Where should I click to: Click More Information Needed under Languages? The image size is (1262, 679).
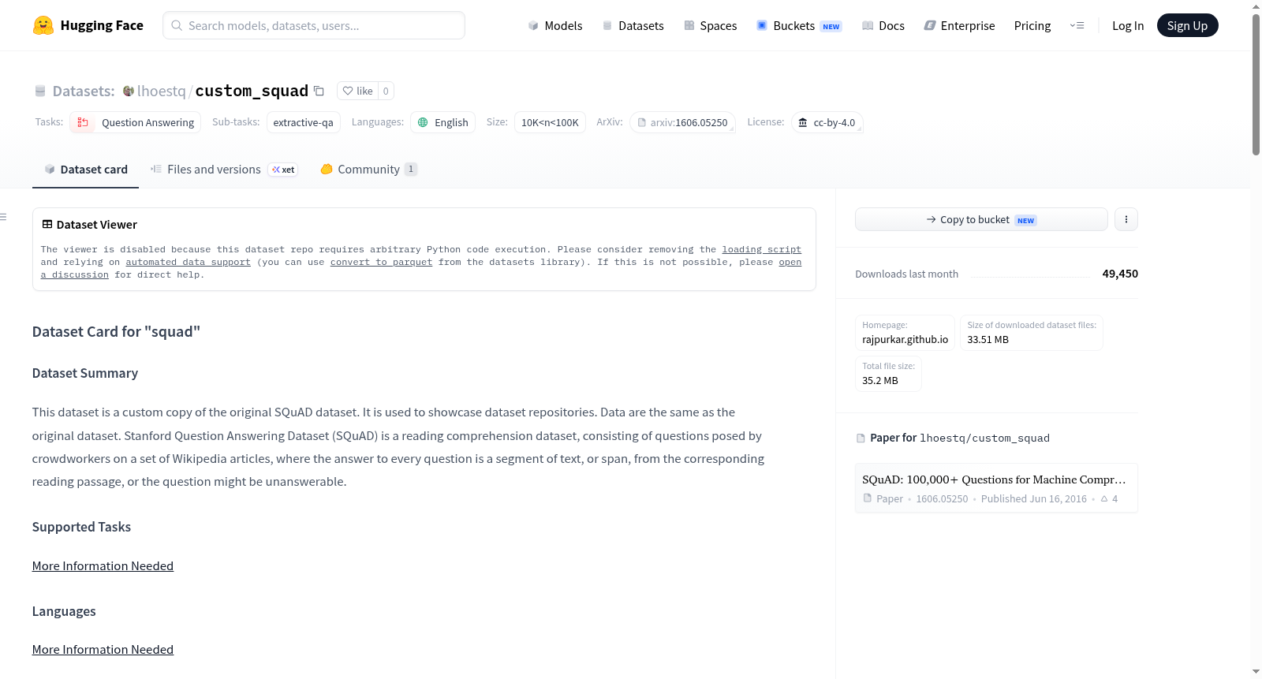103,649
